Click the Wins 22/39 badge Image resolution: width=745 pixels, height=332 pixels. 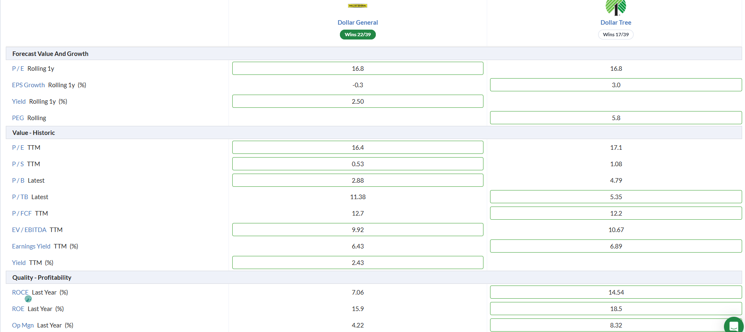pos(358,35)
